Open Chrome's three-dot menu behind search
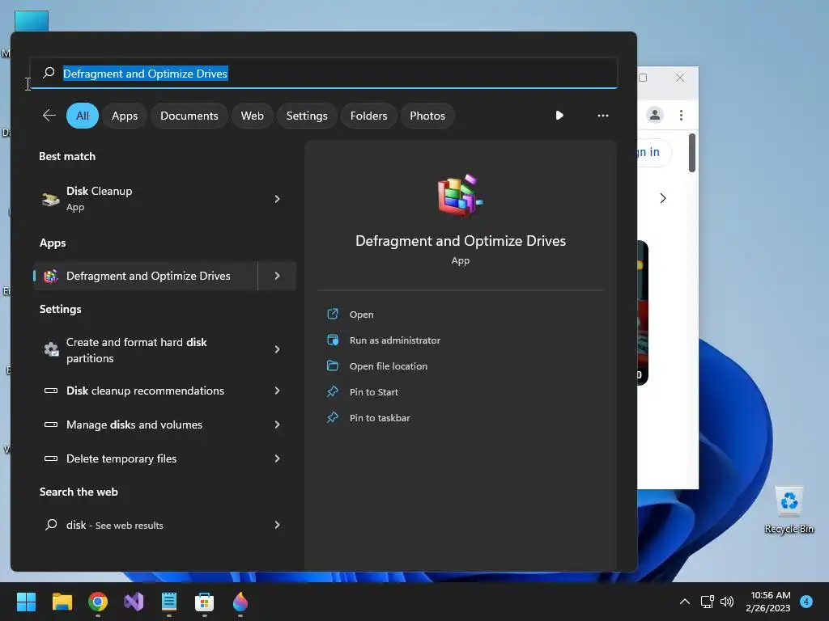This screenshot has width=829, height=621. click(681, 115)
